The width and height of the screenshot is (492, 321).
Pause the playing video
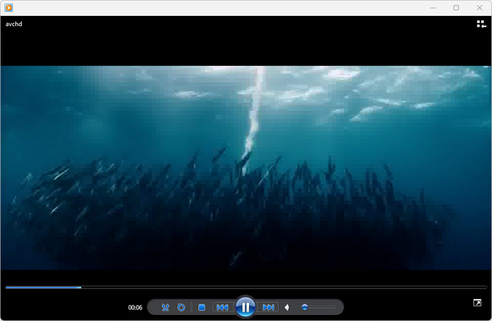coord(245,307)
